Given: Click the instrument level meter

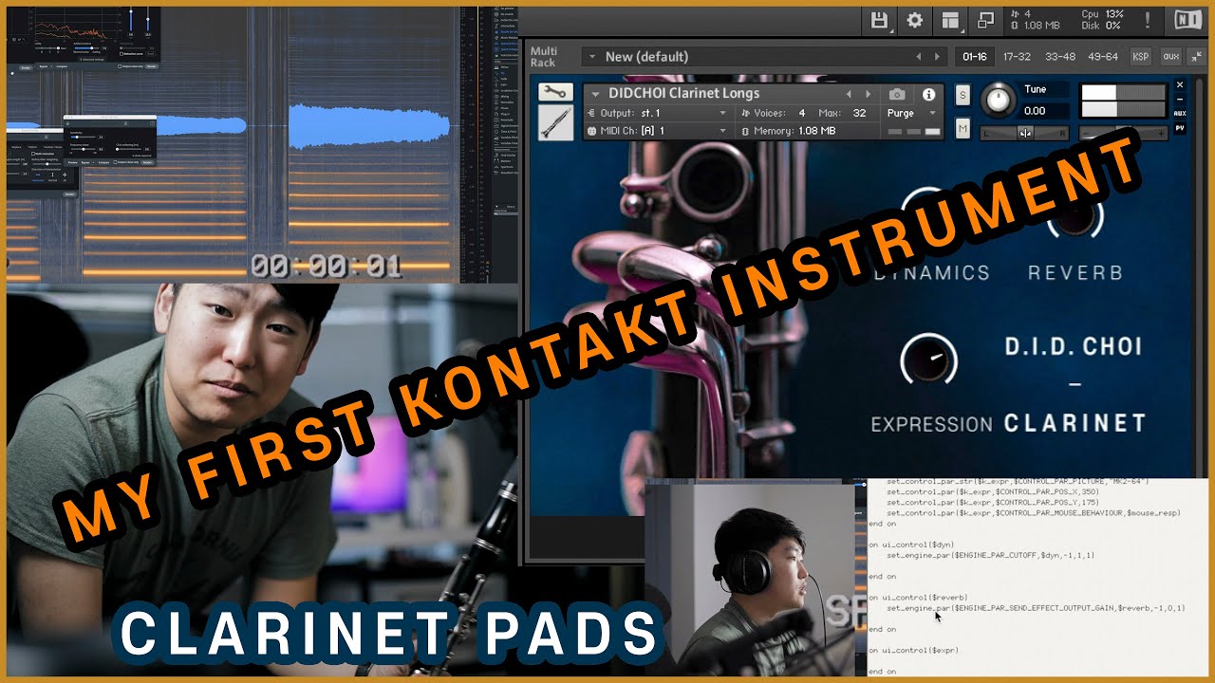Looking at the screenshot, I should point(1123,99).
